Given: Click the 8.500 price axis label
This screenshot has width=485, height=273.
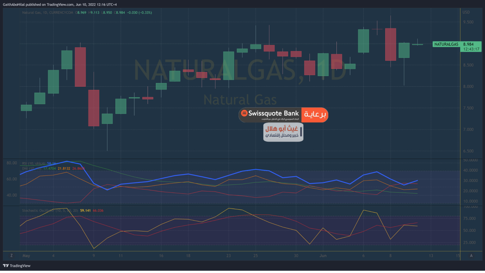Looking at the screenshot, I should coord(468,65).
